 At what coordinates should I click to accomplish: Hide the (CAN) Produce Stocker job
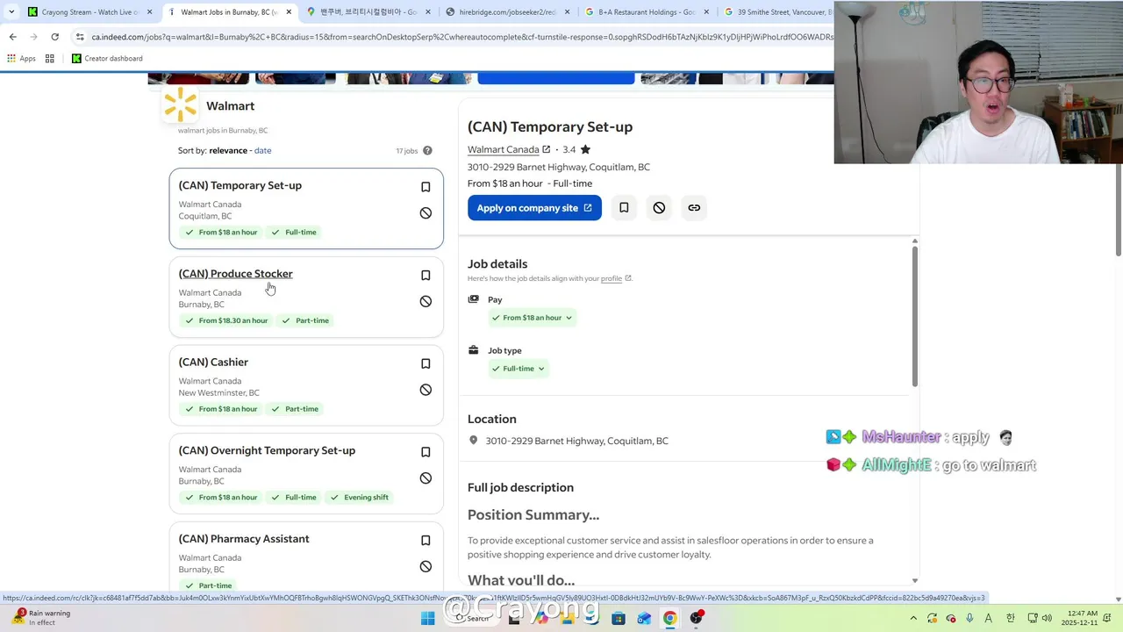tap(426, 301)
